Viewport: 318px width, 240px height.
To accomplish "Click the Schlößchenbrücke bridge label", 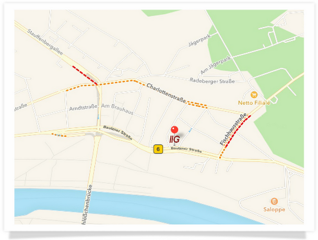I will point(87,204).
